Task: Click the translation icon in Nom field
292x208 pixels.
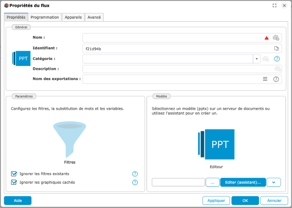Action: [276, 38]
